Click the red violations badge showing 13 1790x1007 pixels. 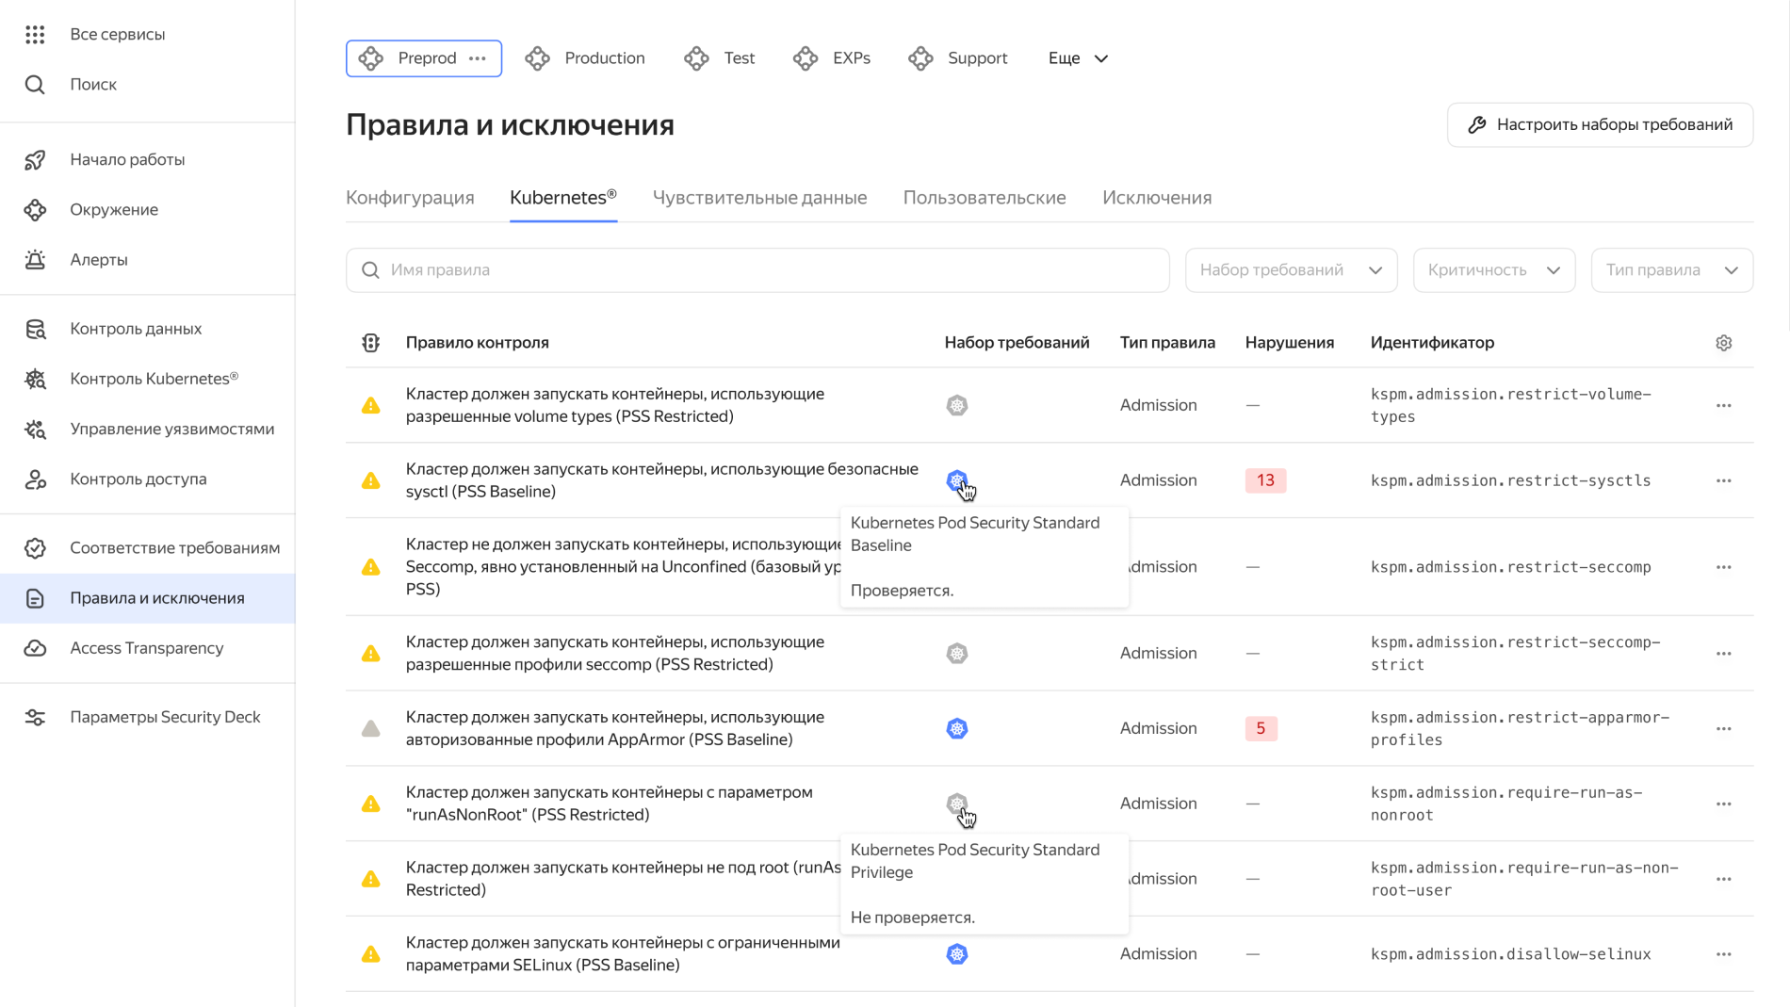tap(1265, 480)
